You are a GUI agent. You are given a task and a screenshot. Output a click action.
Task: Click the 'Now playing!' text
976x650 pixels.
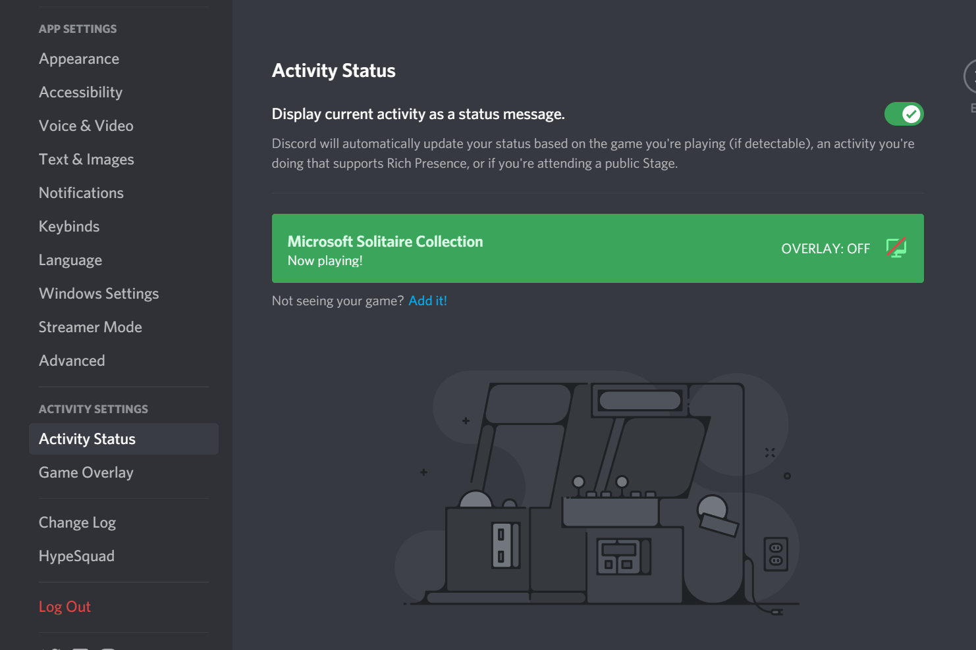click(325, 261)
